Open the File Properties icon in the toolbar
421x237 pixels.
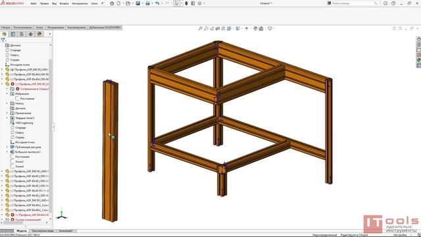193,3
